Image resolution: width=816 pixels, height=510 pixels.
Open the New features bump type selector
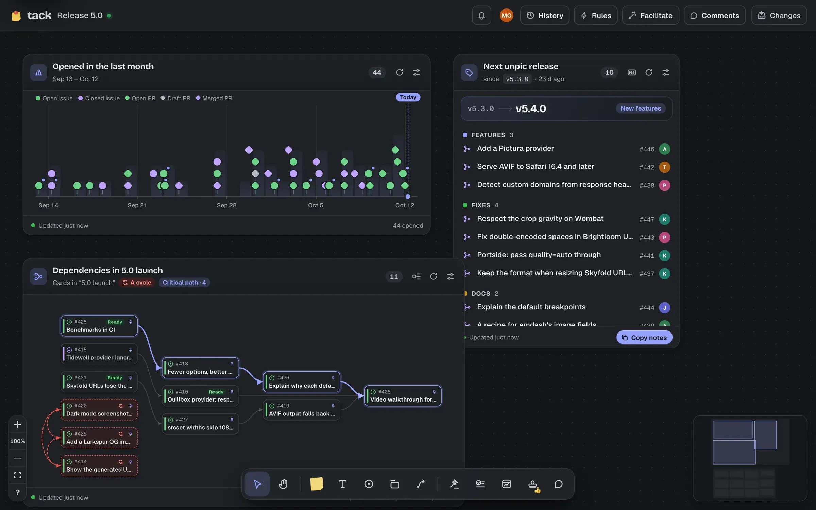[641, 108]
